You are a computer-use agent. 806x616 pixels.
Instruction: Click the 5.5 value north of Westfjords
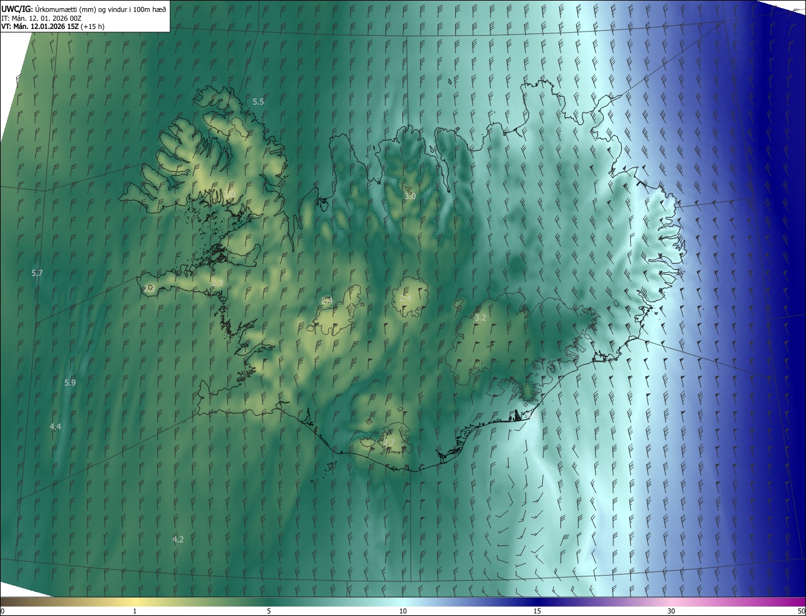258,101
